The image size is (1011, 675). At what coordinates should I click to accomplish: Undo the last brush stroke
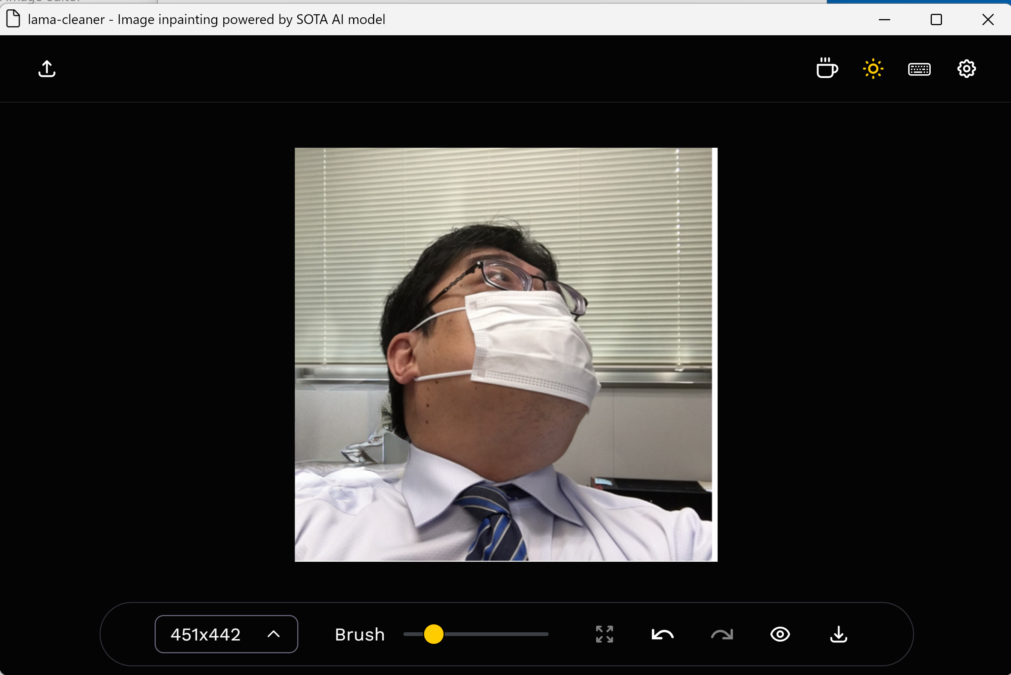(x=662, y=634)
